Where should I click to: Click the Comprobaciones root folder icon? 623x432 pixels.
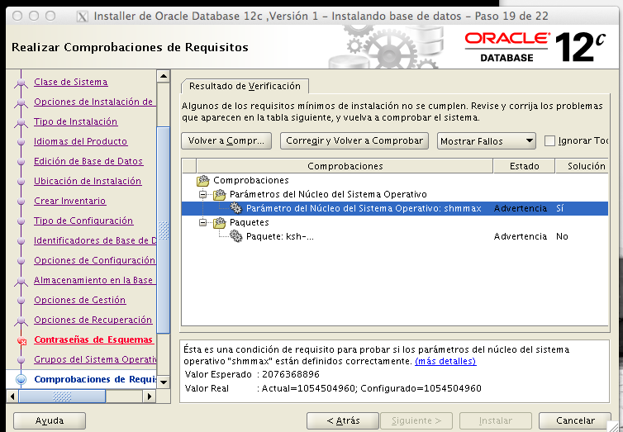point(202,181)
